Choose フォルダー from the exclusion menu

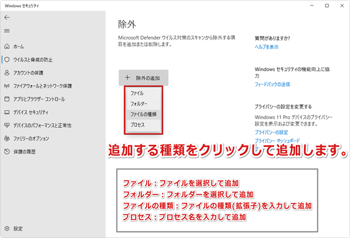click(144, 104)
